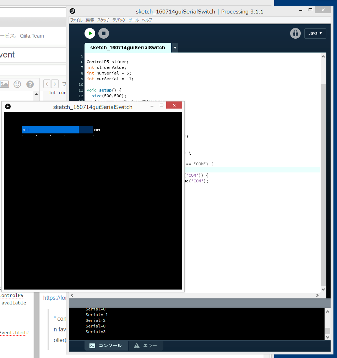Click the available hyperlink text
The height and width of the screenshot is (358, 337).
(13, 303)
